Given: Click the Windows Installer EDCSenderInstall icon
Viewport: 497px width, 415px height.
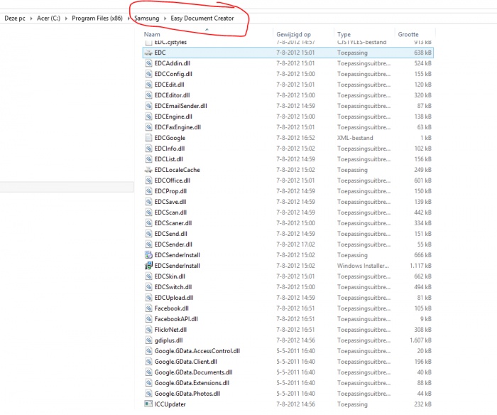Looking at the screenshot, I should pyautogui.click(x=148, y=266).
